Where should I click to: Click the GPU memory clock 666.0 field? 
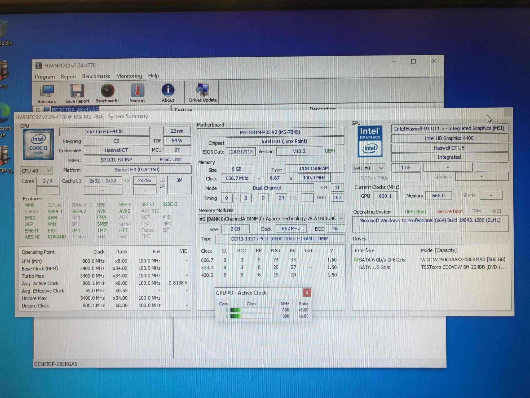438,196
